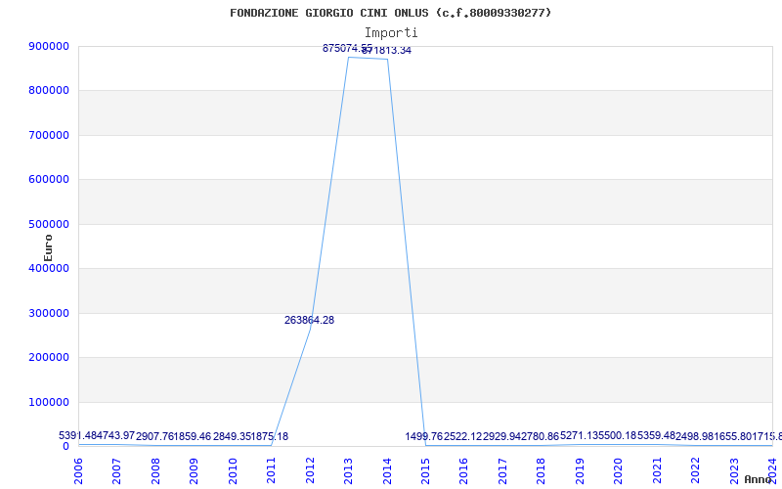Click the chart title FONDAZIONE GIORGIO CINI ONLUS

390,13
